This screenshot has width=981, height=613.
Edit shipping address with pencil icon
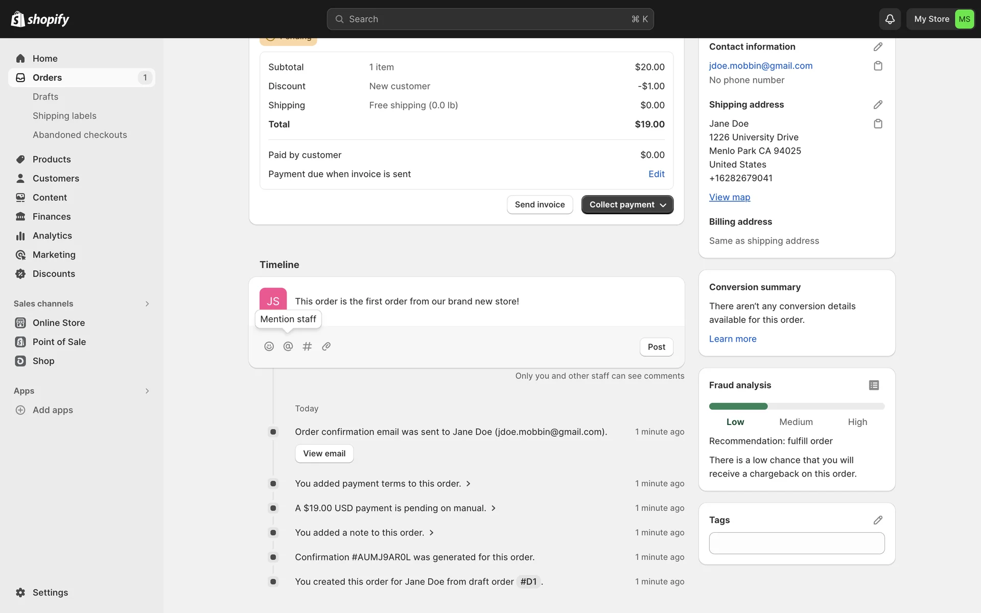878,105
